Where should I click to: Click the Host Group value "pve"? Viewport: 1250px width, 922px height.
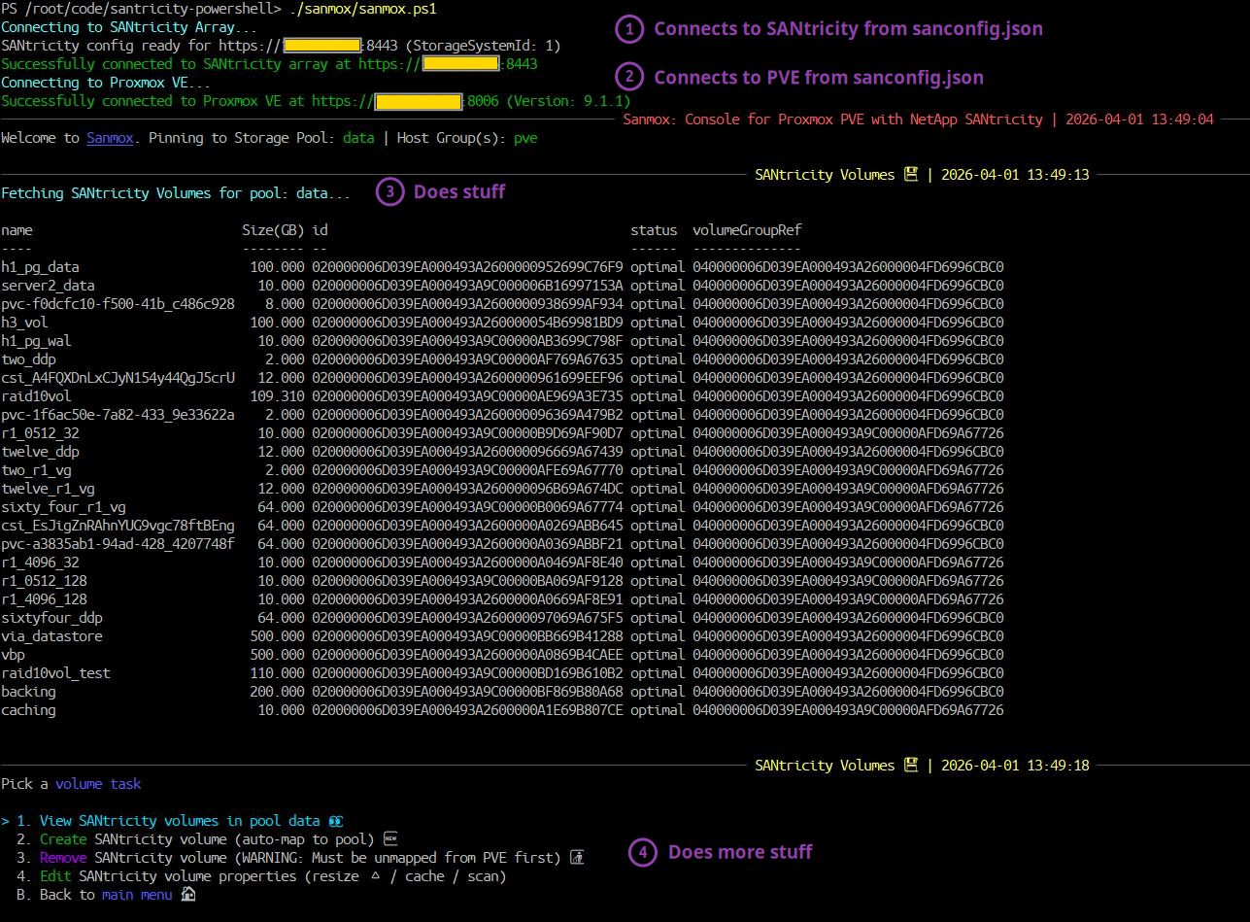[x=525, y=138]
